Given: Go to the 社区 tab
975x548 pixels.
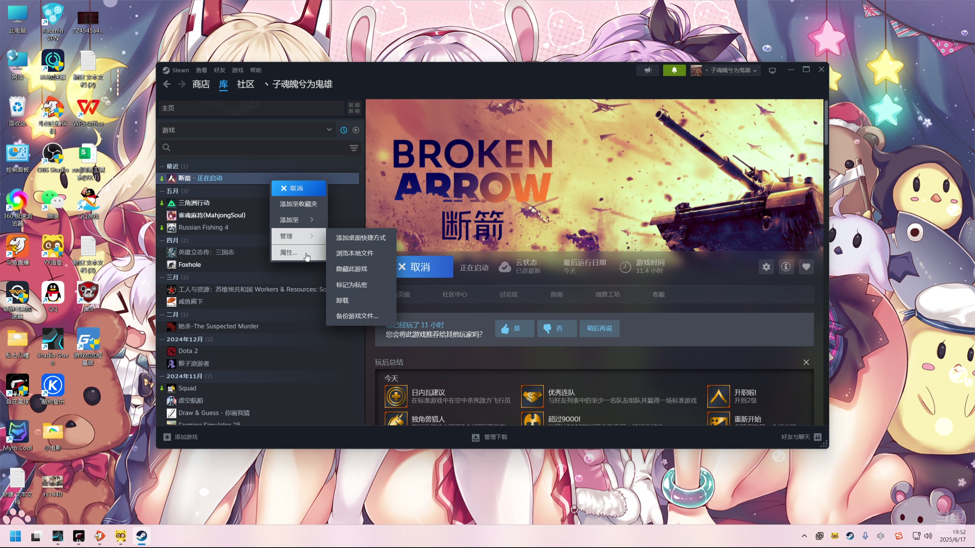Looking at the screenshot, I should [246, 84].
